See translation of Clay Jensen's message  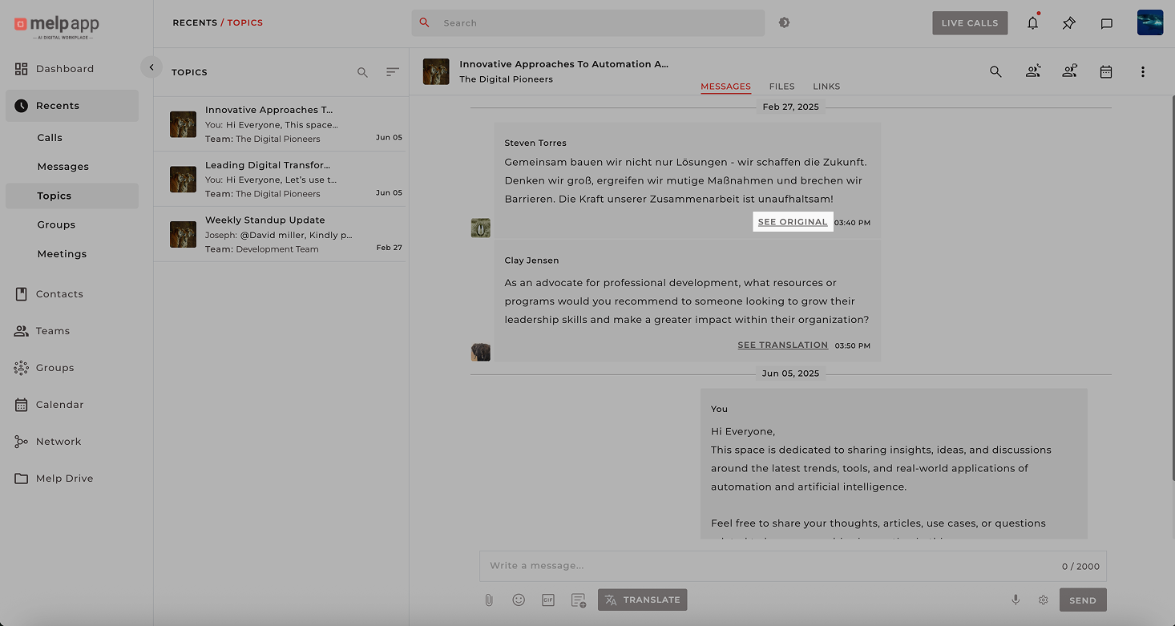782,345
